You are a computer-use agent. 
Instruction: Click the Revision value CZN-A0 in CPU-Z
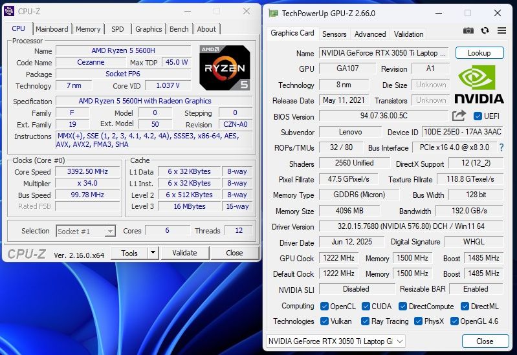236,124
